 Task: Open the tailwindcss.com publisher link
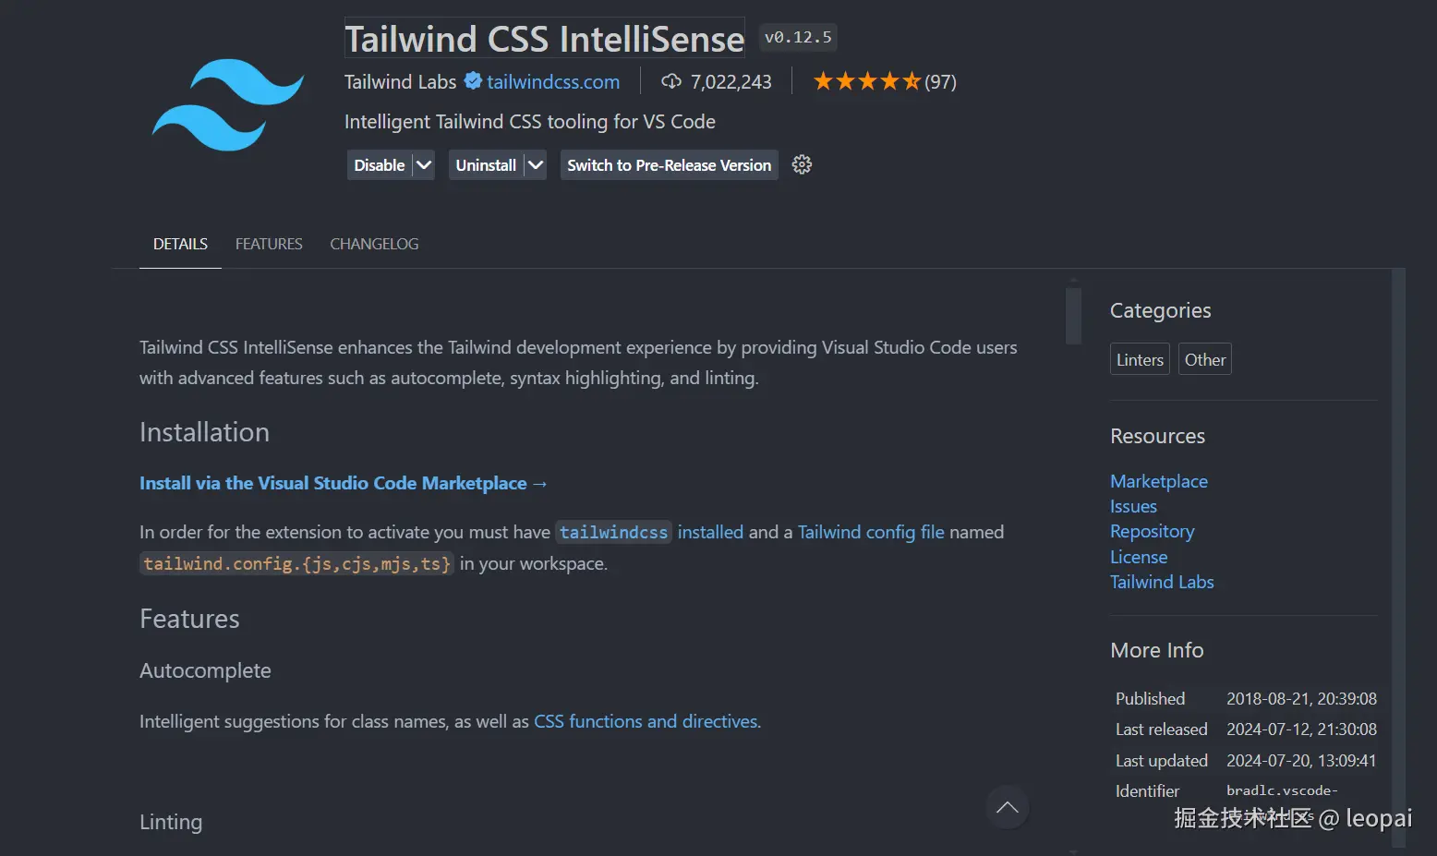553,81
